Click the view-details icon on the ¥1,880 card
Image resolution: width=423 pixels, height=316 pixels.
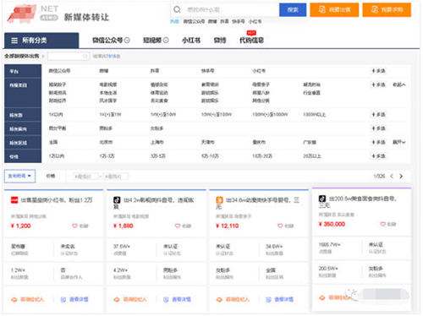tap(166, 300)
